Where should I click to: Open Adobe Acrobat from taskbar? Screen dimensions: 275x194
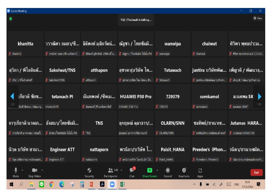pos(102,184)
